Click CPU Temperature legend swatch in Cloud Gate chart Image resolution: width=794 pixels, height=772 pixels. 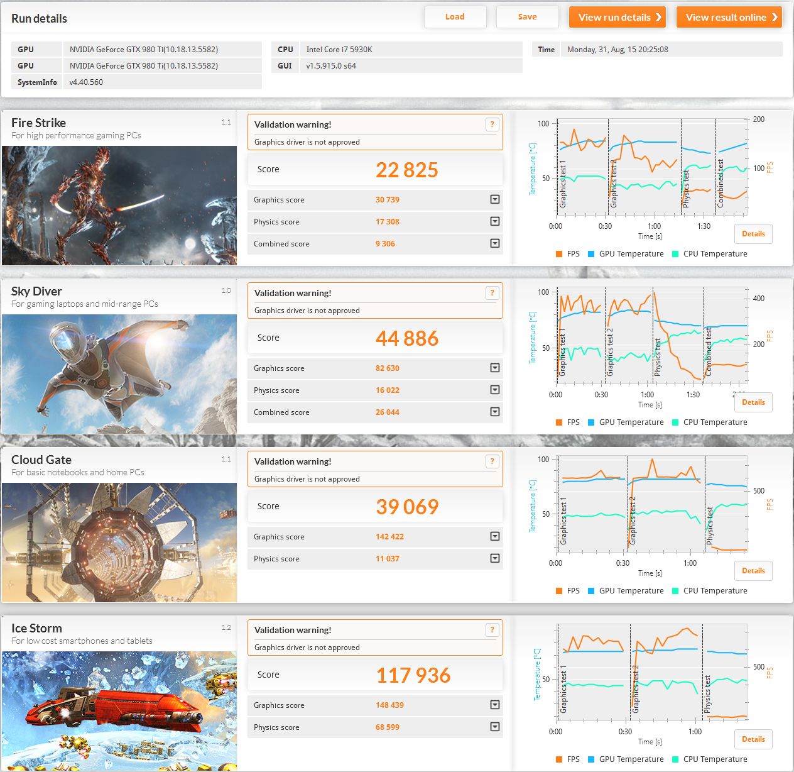click(x=675, y=591)
